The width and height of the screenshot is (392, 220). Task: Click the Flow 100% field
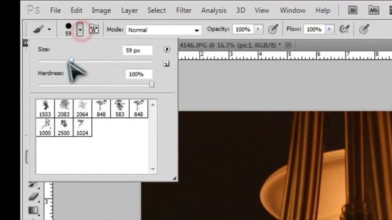(314, 29)
